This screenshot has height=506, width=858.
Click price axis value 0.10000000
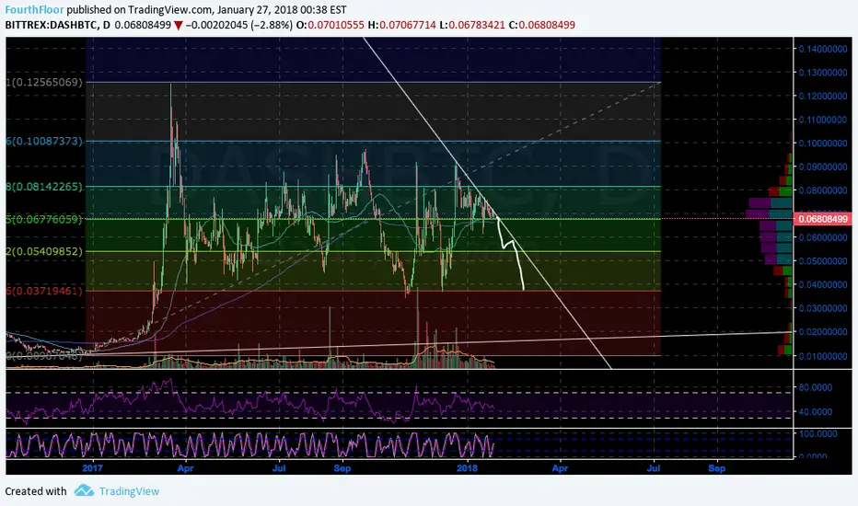(823, 144)
